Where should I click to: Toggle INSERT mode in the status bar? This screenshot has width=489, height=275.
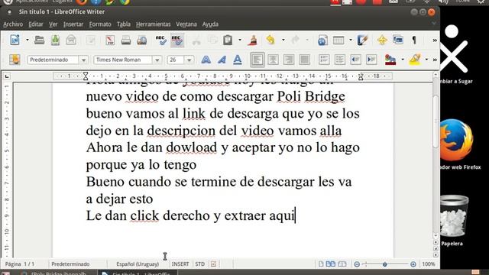tap(180, 264)
